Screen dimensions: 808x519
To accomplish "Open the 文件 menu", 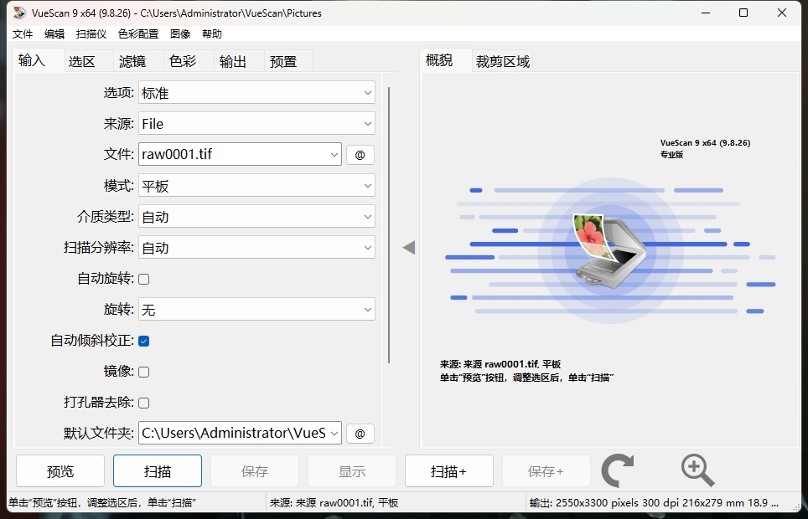I will point(23,34).
